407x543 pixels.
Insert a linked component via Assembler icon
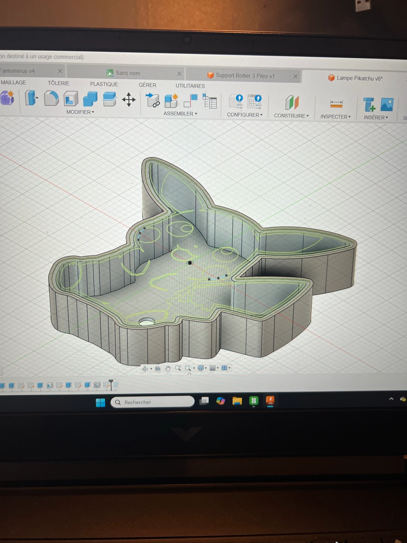click(x=152, y=100)
